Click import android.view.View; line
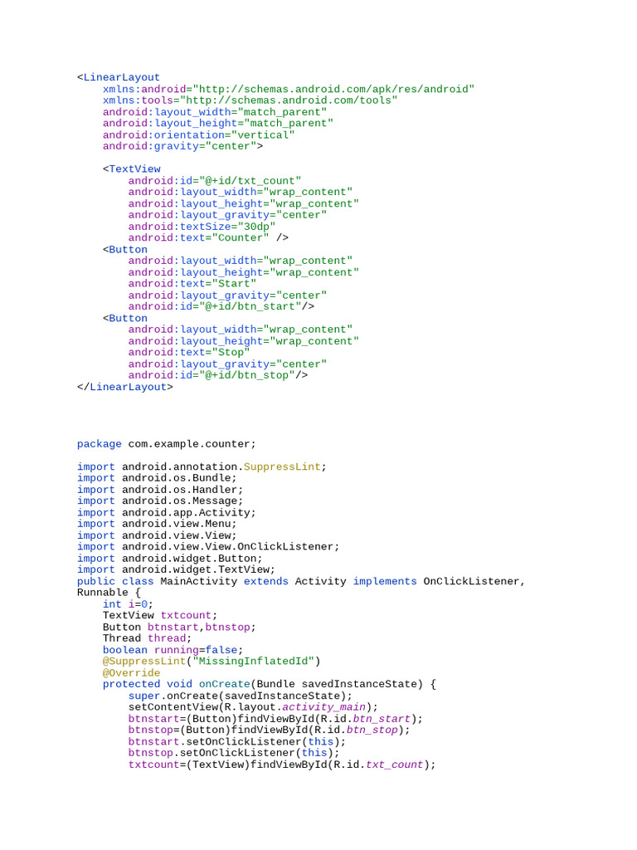This screenshot has width=637, height=850. coord(157,535)
